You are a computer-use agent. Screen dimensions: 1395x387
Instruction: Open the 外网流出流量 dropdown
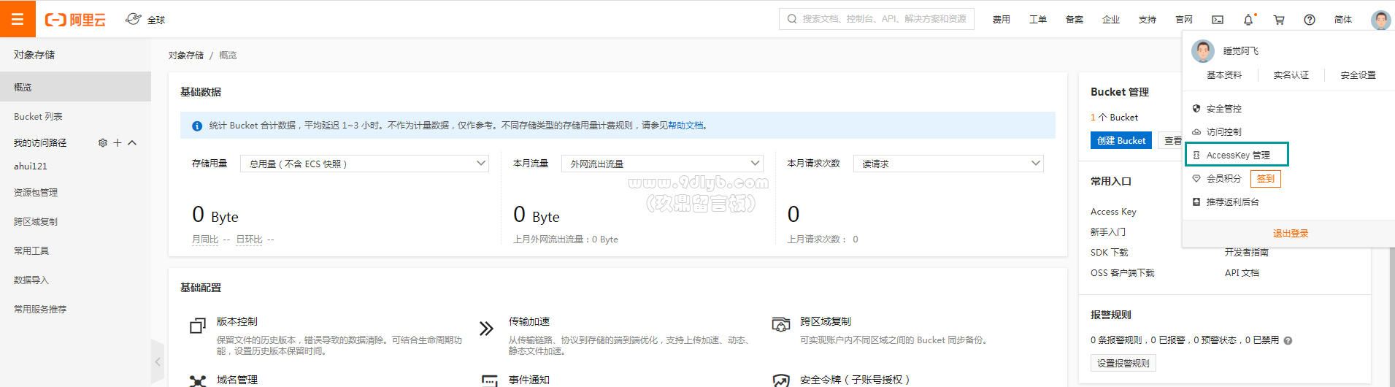(662, 164)
